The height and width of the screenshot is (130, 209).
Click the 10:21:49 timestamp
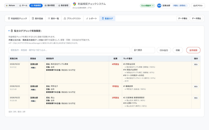coord(13,89)
